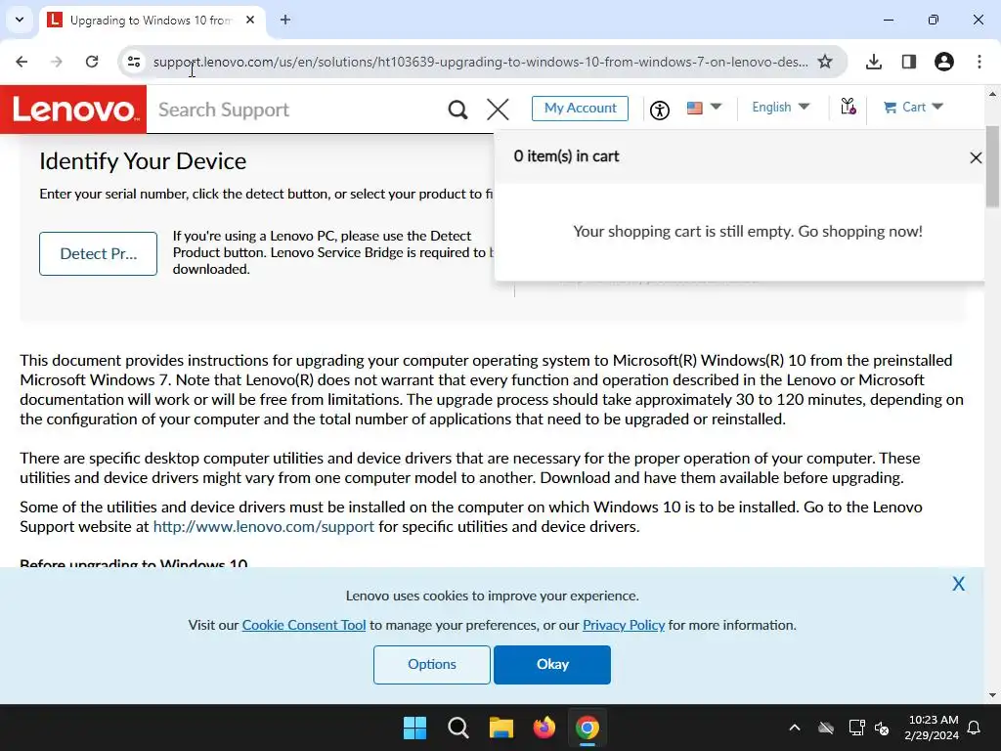This screenshot has width=1001, height=751.
Task: Click the '0 item(s) in cart' text
Action: point(566,156)
